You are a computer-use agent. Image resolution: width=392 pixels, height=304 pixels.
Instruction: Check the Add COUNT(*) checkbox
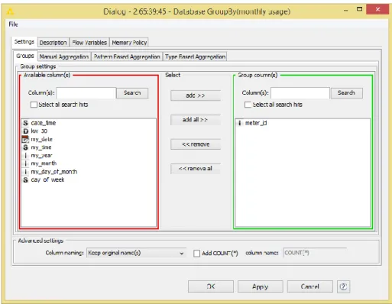pyautogui.click(x=196, y=254)
